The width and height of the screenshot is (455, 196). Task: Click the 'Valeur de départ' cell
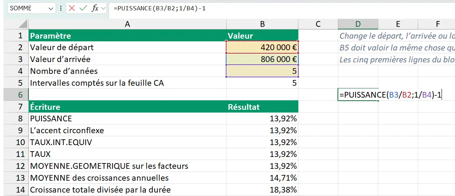pyautogui.click(x=127, y=47)
